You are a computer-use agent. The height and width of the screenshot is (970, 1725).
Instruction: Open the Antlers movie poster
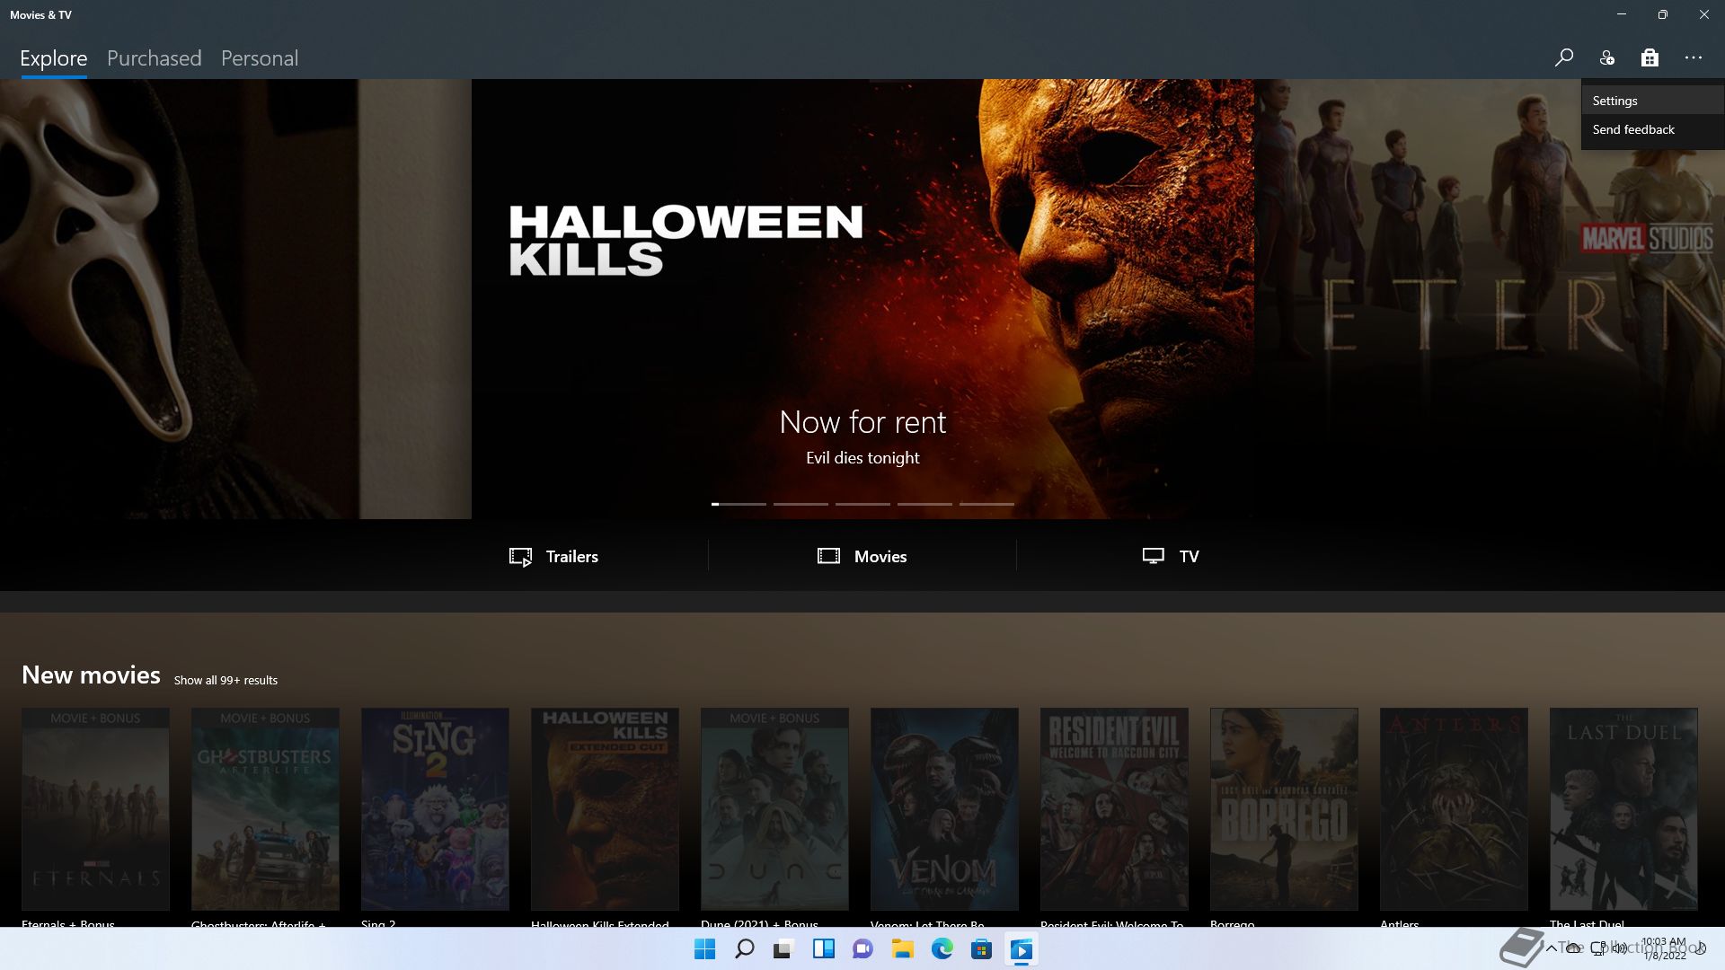[x=1454, y=809]
